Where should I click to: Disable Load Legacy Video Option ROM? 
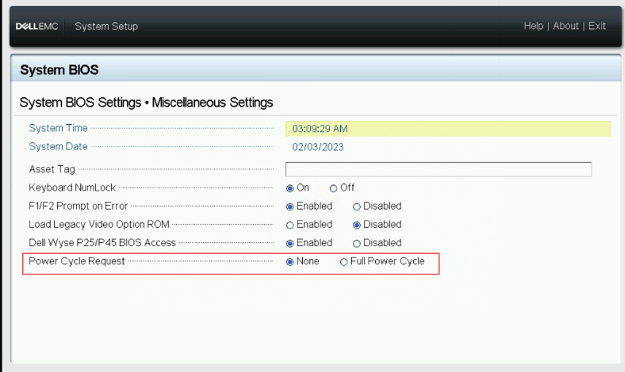[357, 225]
